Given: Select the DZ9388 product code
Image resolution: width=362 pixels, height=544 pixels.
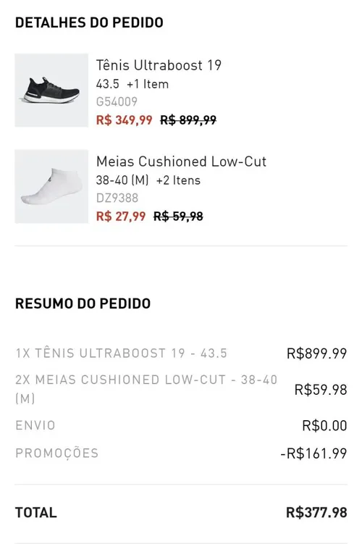Looking at the screenshot, I should 117,198.
